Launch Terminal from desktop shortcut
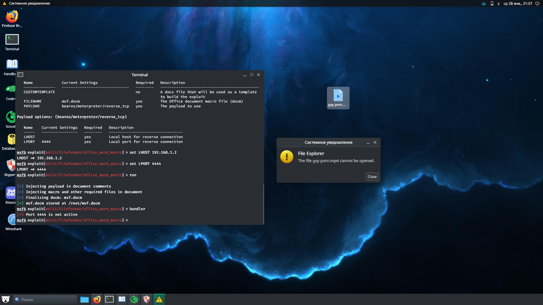 12,40
